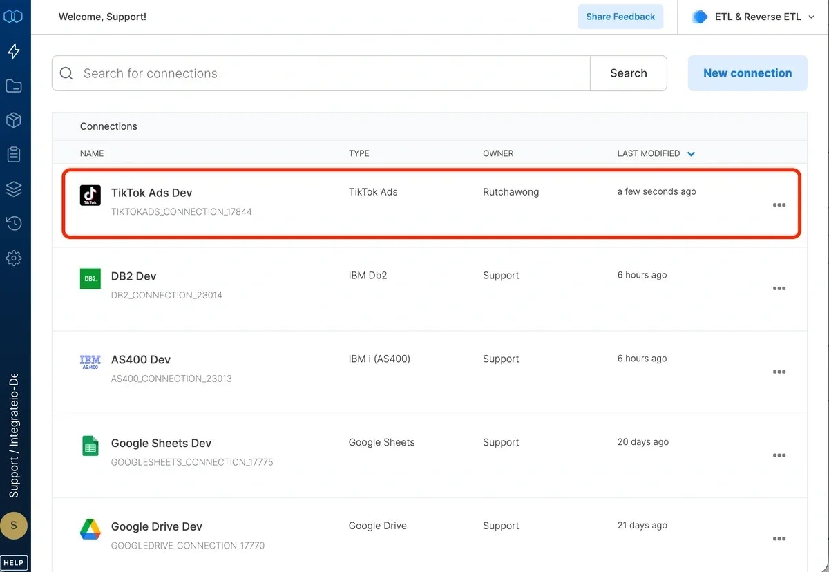Click the TIKTOKADS_CONNECTION_17844 identifier

[x=182, y=212]
